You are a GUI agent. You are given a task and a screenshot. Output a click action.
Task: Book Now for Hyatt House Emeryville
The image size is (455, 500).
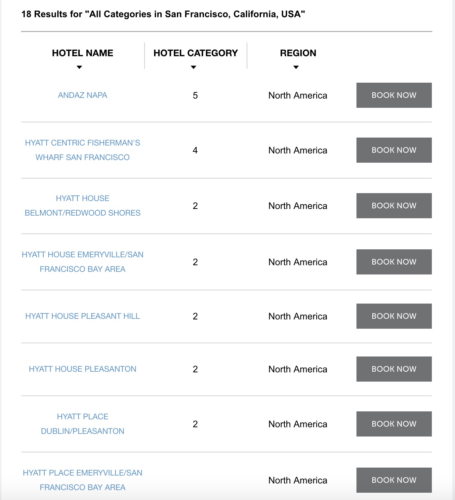tap(394, 262)
